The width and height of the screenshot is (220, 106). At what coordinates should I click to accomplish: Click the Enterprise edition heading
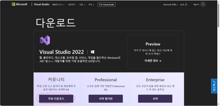pos(155,80)
